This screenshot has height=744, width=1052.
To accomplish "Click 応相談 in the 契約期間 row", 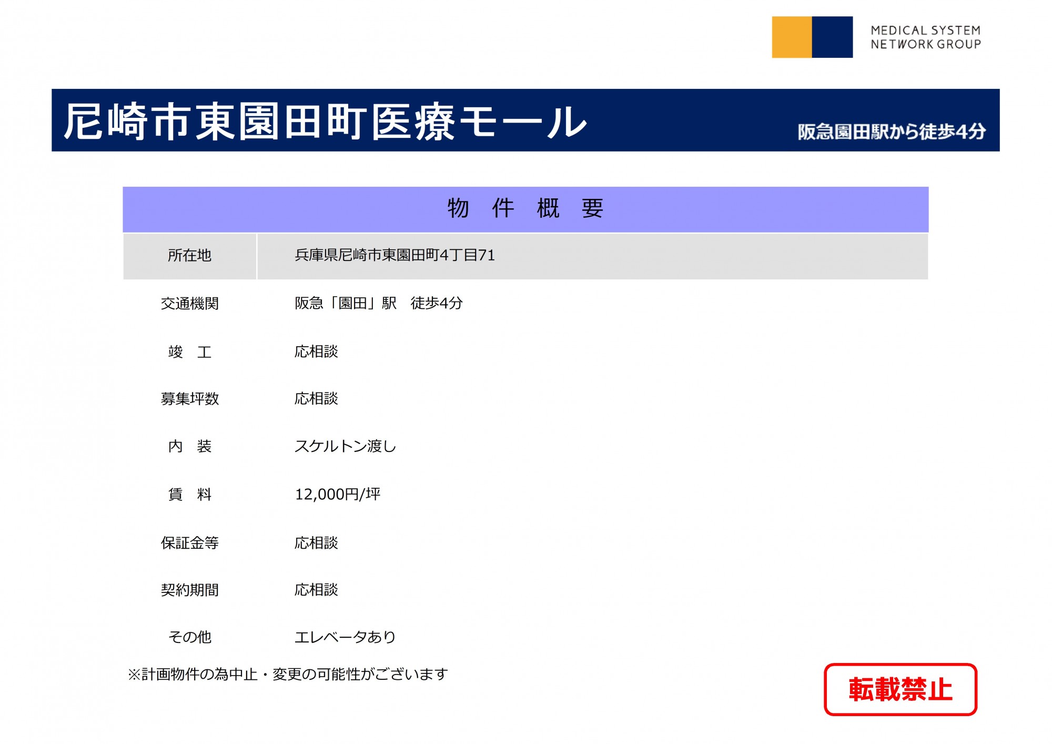I will tap(316, 590).
